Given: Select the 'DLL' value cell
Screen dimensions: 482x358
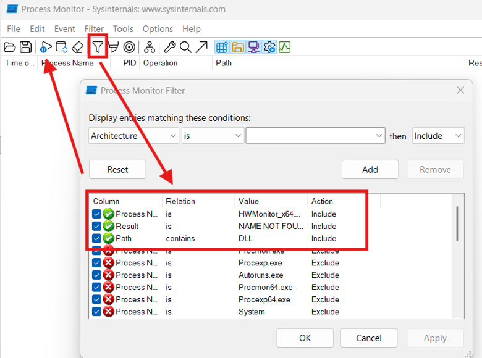Looking at the screenshot, I should [245, 238].
